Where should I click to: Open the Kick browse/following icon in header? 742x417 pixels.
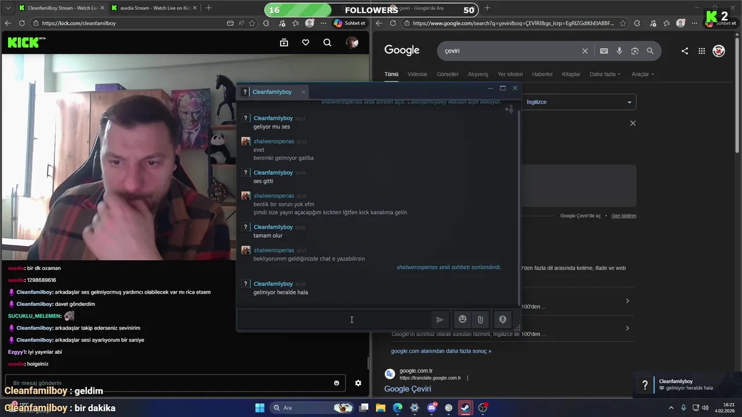[284, 42]
